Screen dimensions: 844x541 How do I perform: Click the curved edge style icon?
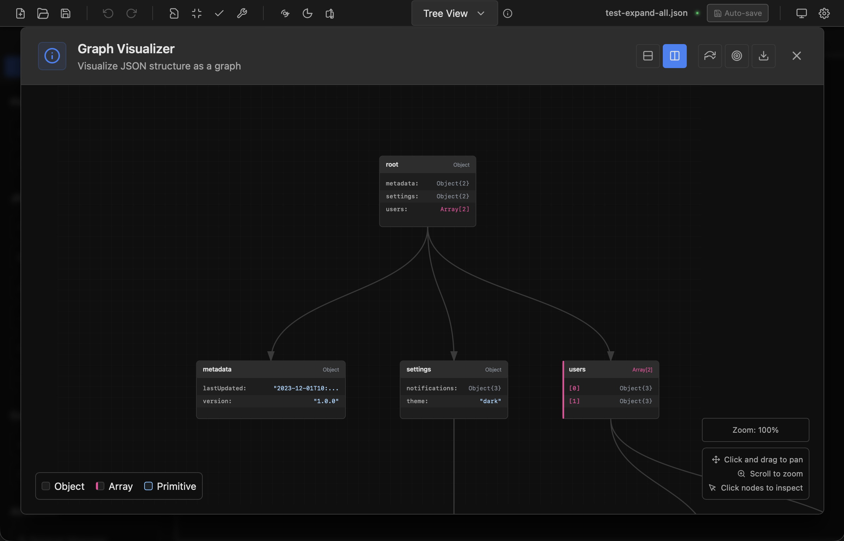tap(710, 56)
